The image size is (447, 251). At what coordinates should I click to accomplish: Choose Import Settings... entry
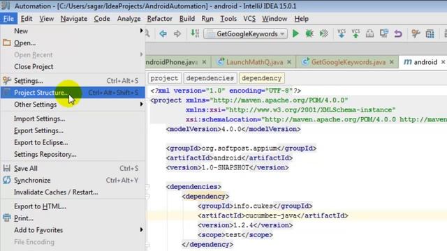[x=73, y=119]
